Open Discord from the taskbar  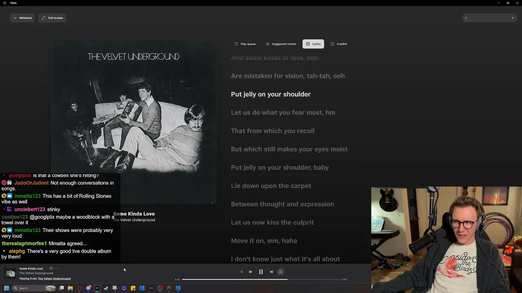tap(88, 288)
